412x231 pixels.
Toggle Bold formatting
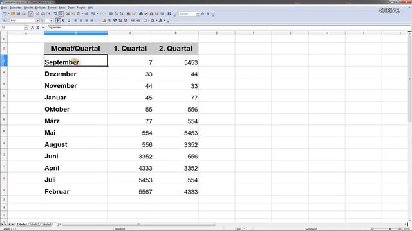tap(57, 21)
